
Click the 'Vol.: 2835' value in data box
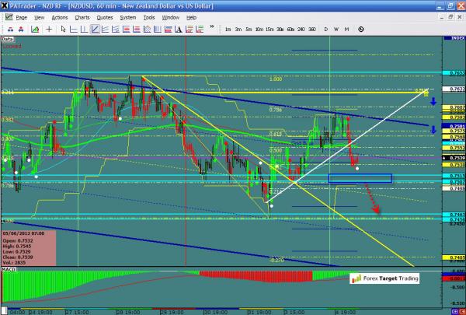14,263
